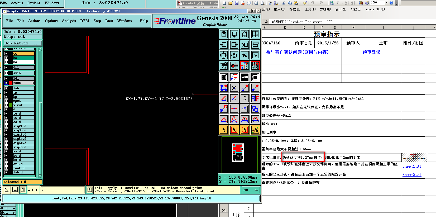Open the Excel undo history dropdown arrow
Viewport: 436px width, 217px height.
pos(317,3)
